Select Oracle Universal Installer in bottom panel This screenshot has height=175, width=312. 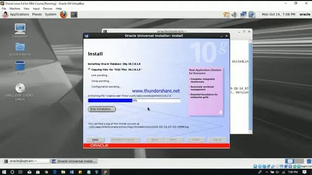pos(74,161)
